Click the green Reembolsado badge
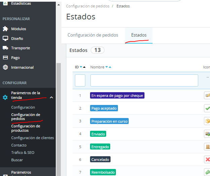The image size is (210, 176). [103, 172]
